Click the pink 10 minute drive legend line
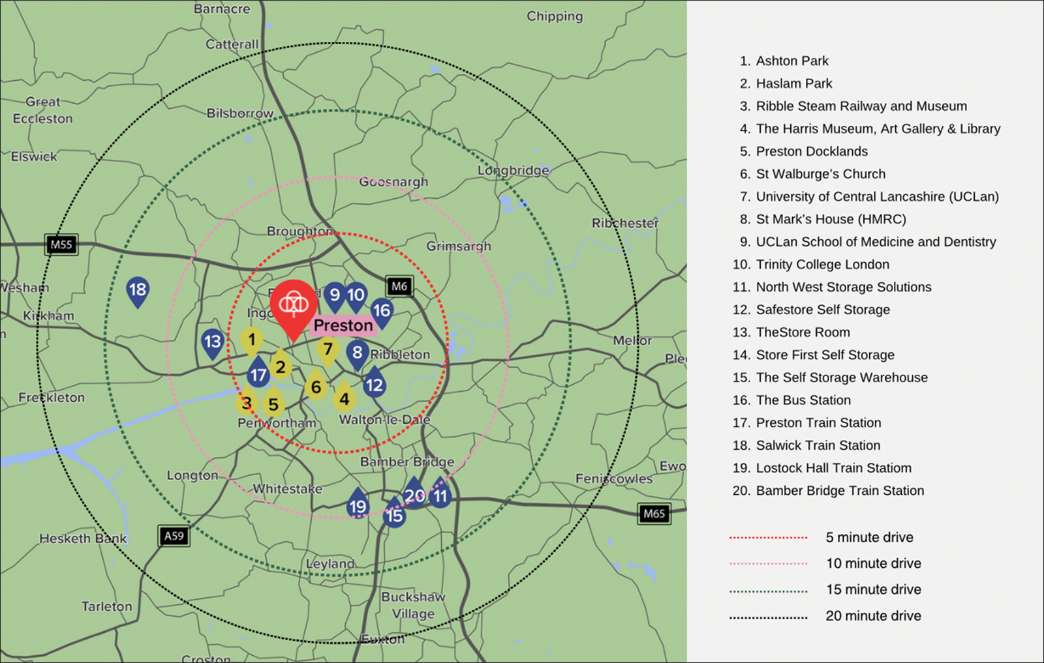The height and width of the screenshot is (663, 1044). (769, 564)
